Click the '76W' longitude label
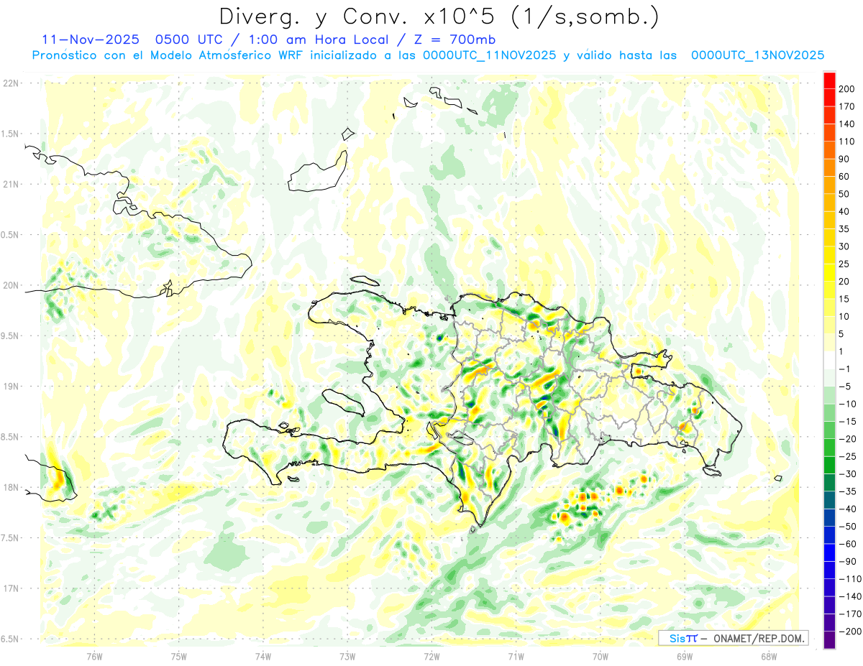The width and height of the screenshot is (863, 666). (x=94, y=656)
